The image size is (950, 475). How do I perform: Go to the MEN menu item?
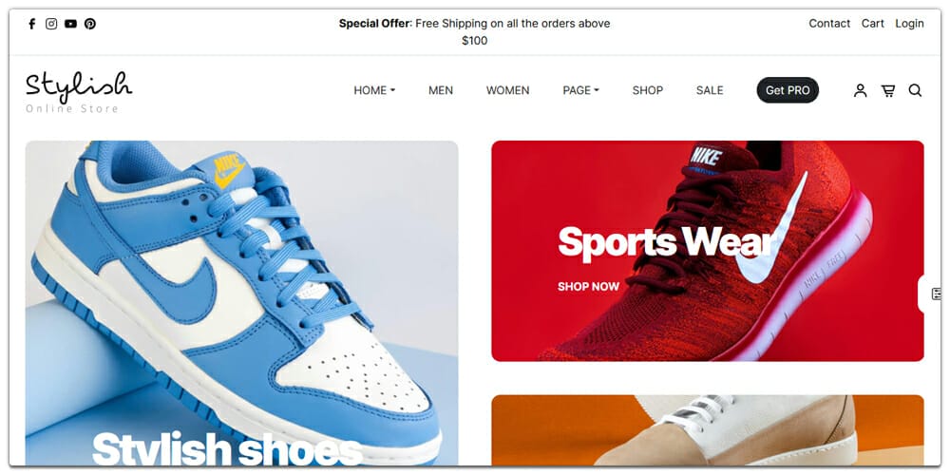[x=441, y=90]
